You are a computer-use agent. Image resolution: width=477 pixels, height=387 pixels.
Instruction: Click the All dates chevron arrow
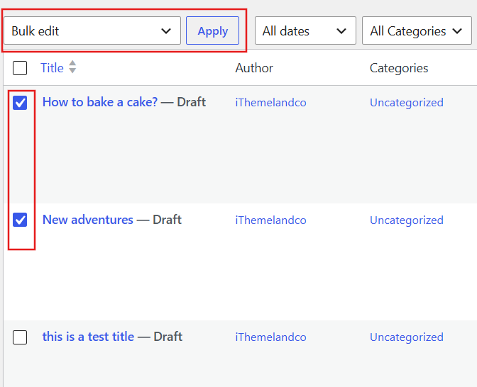point(341,31)
